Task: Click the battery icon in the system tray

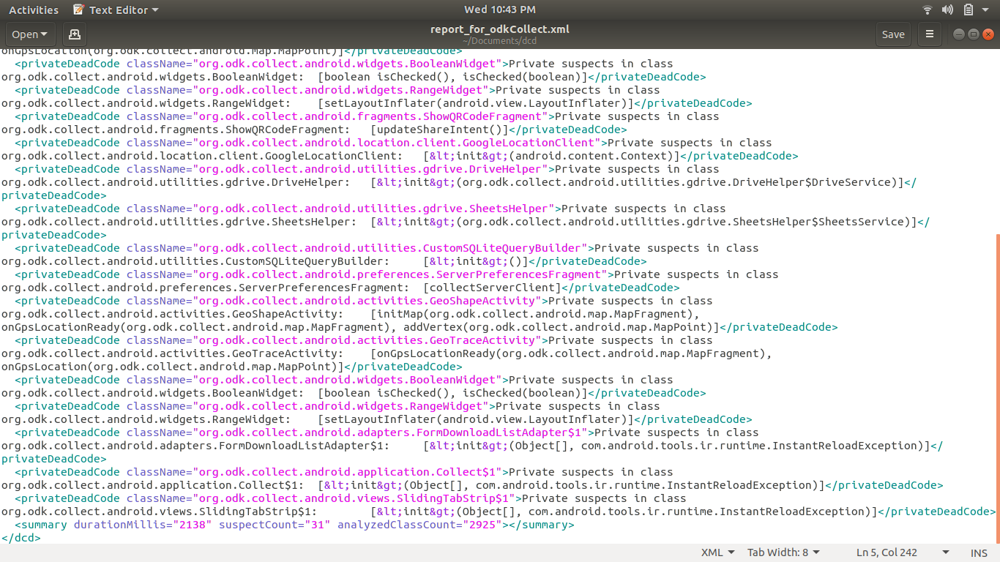Action: pos(966,10)
